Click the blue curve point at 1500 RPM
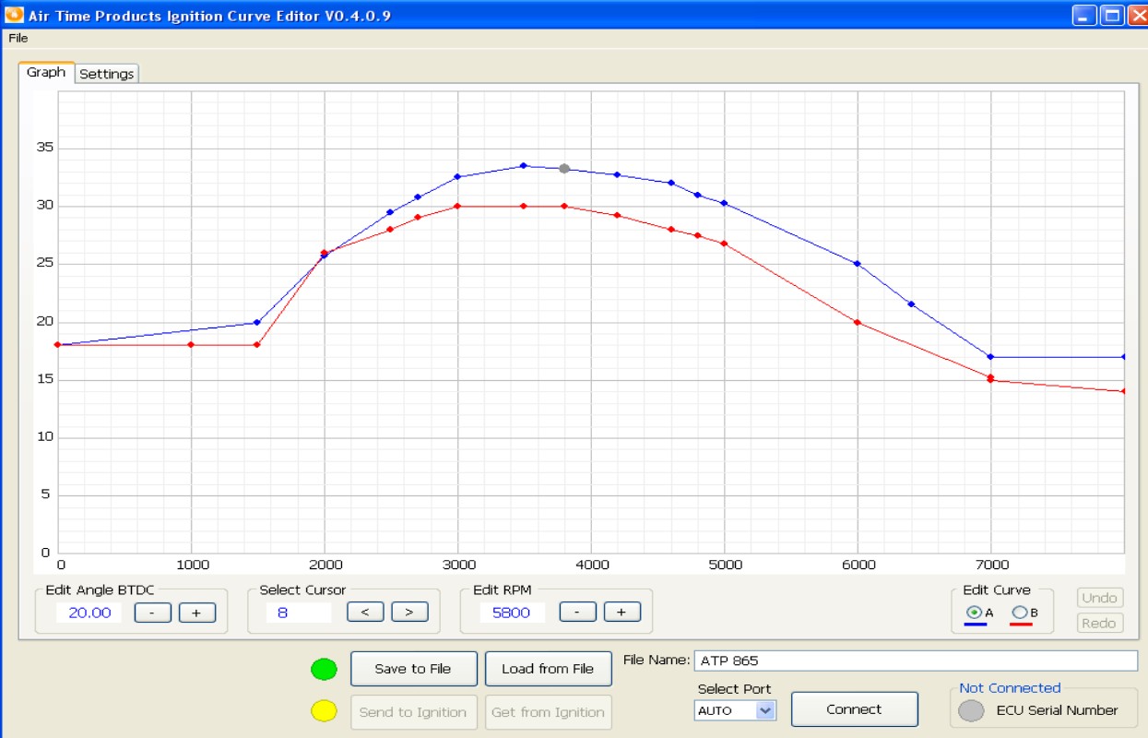Image resolution: width=1148 pixels, height=738 pixels. pyautogui.click(x=257, y=322)
